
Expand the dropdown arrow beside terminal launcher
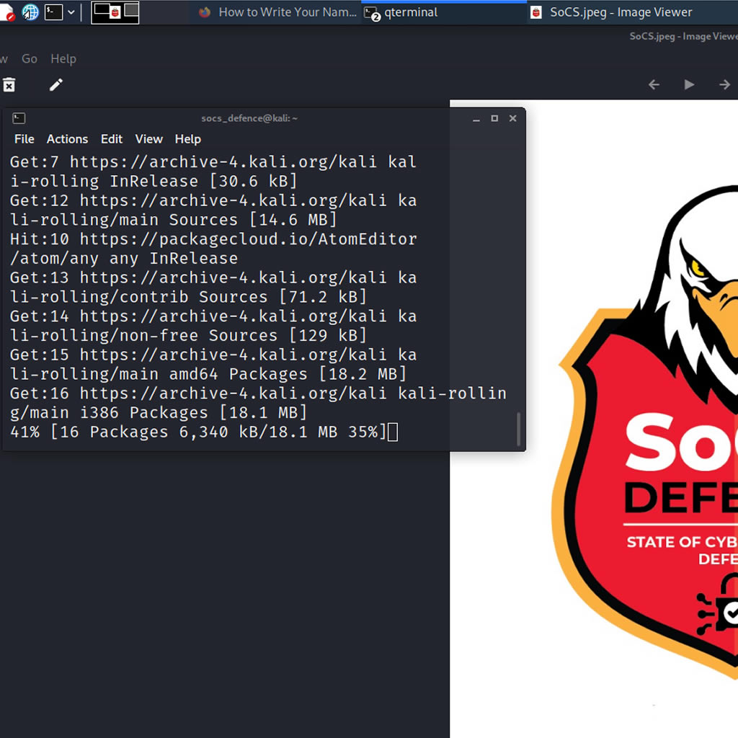tap(71, 12)
